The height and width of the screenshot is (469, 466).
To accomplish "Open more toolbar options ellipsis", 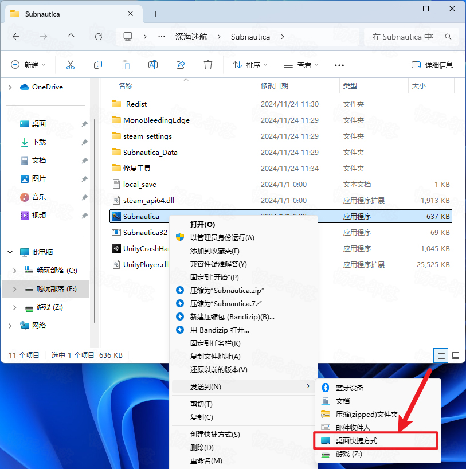I will coord(339,65).
